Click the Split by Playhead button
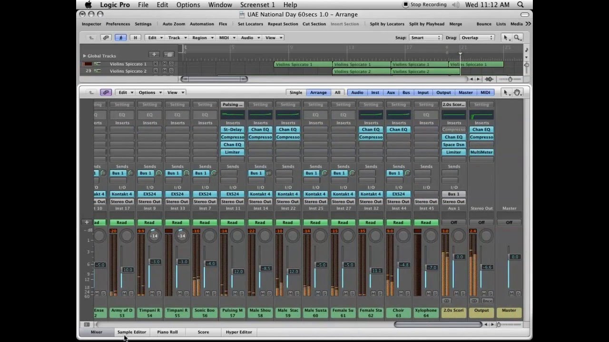This screenshot has height=342, width=609. (427, 24)
